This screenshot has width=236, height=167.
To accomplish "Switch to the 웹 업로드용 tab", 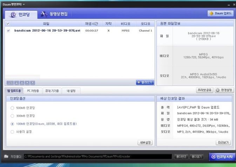I will 14,91.
